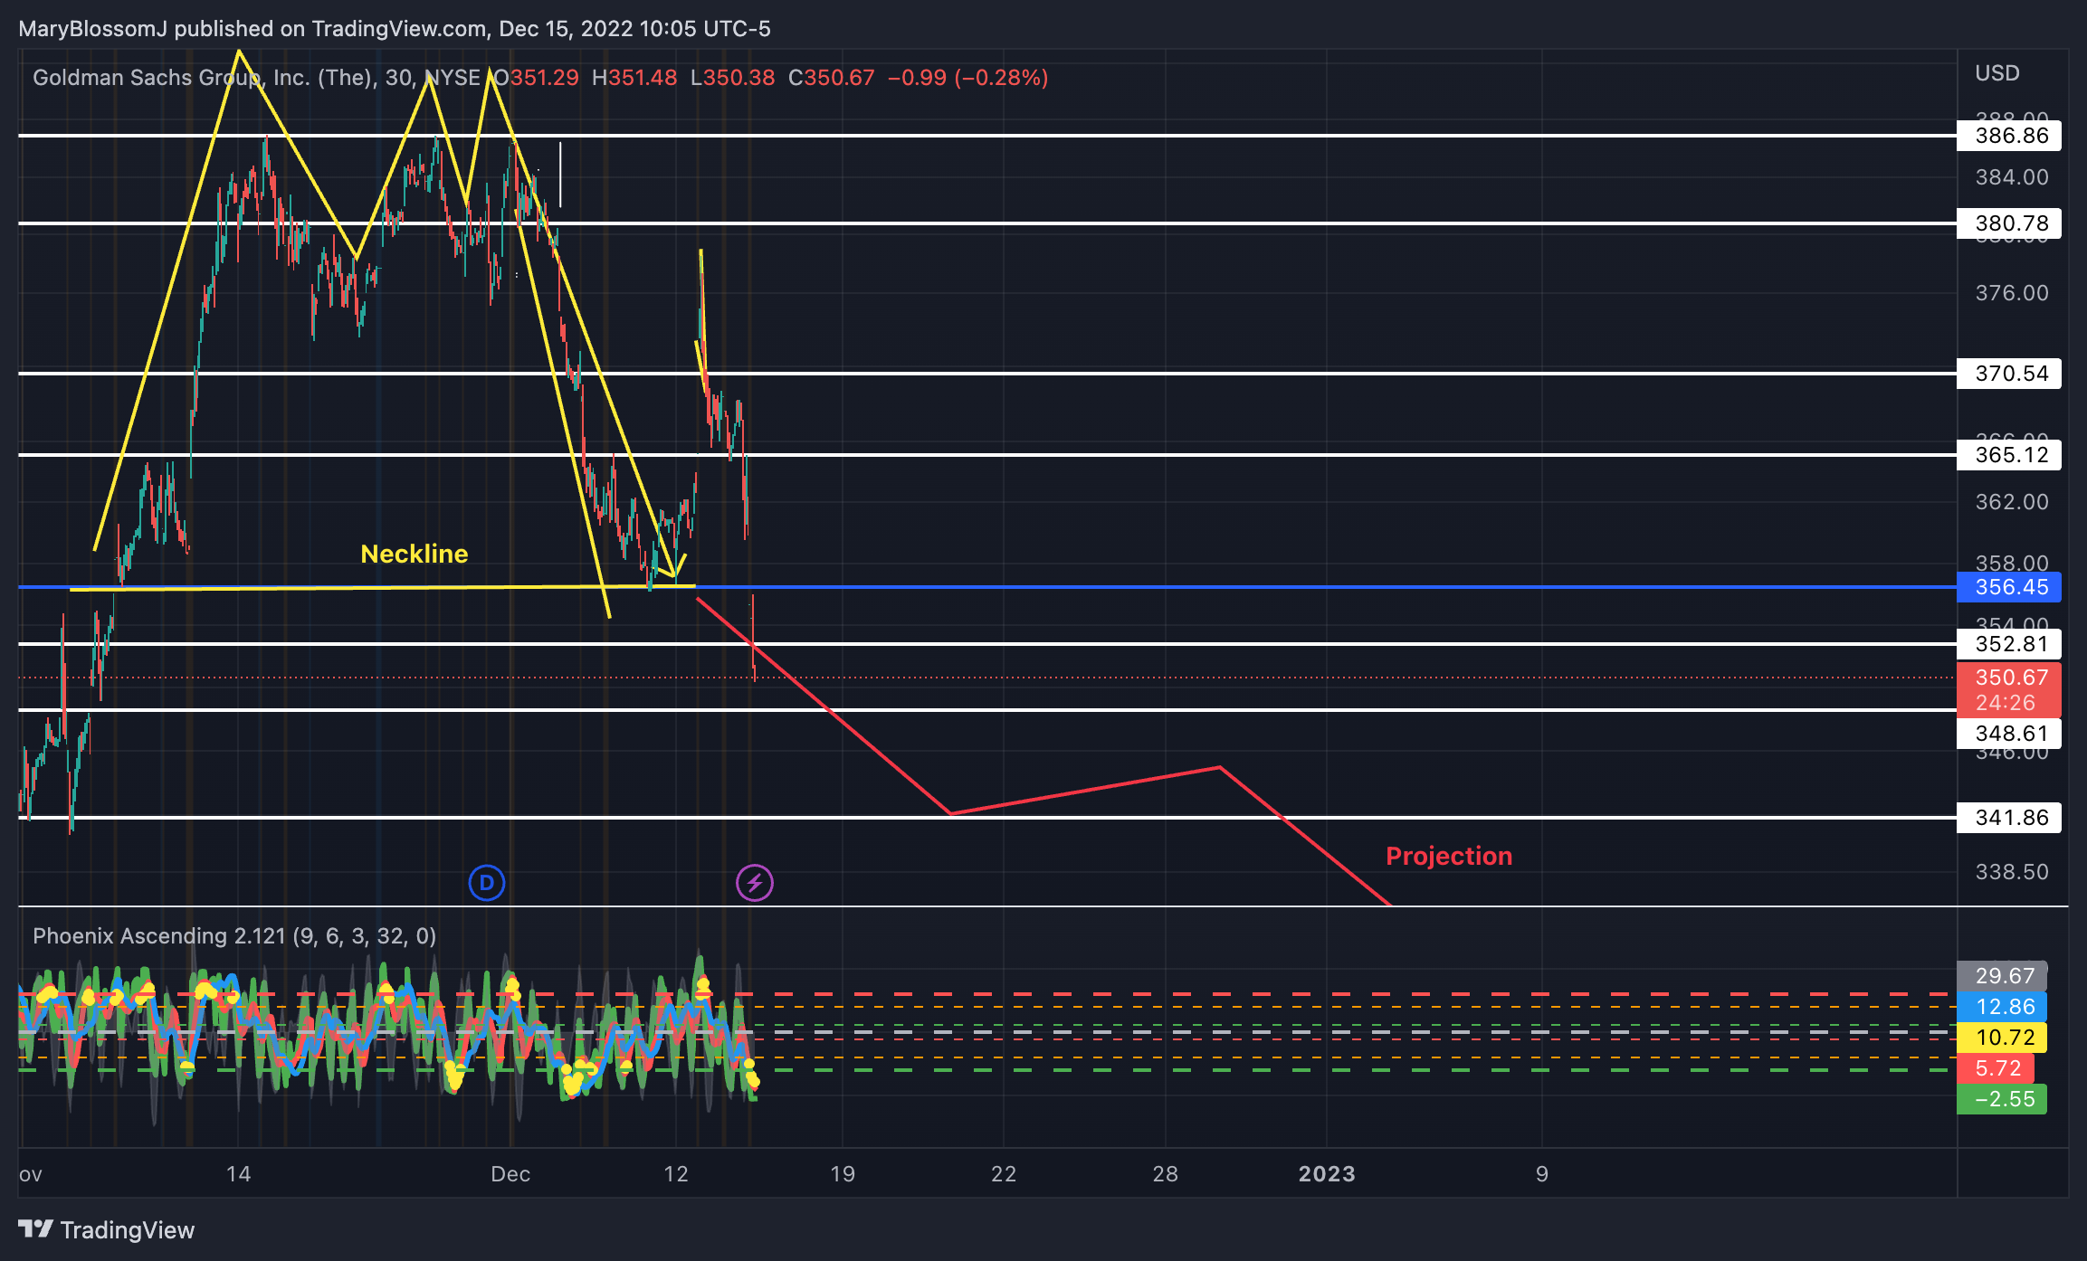Click the published by MaryBlossomJ header text
Viewport: 2087px width, 1261px height.
point(395,29)
